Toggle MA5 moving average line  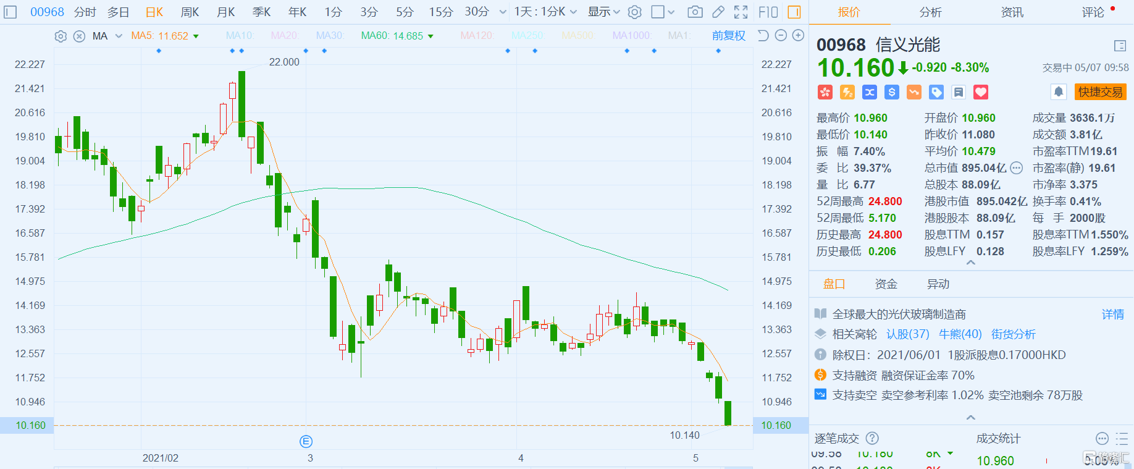[x=159, y=36]
